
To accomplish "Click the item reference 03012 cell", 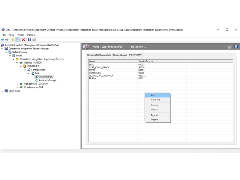I will 141,64.
